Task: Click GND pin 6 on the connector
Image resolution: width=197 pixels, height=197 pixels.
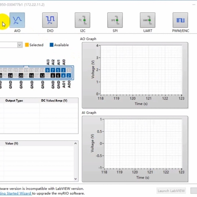Action: (x=58, y=76)
